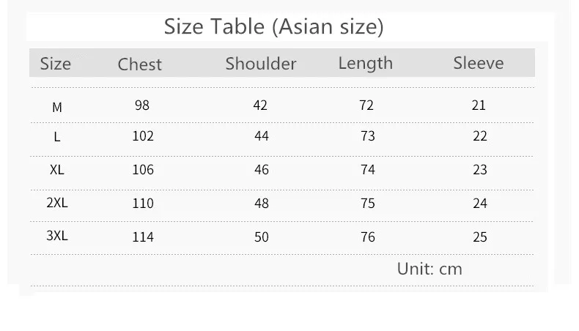
Task: Click length value 72 for size M
Action: tap(366, 105)
